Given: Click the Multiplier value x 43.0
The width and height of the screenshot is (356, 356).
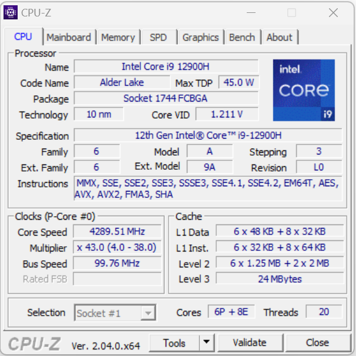Looking at the screenshot, I should coord(117,247).
